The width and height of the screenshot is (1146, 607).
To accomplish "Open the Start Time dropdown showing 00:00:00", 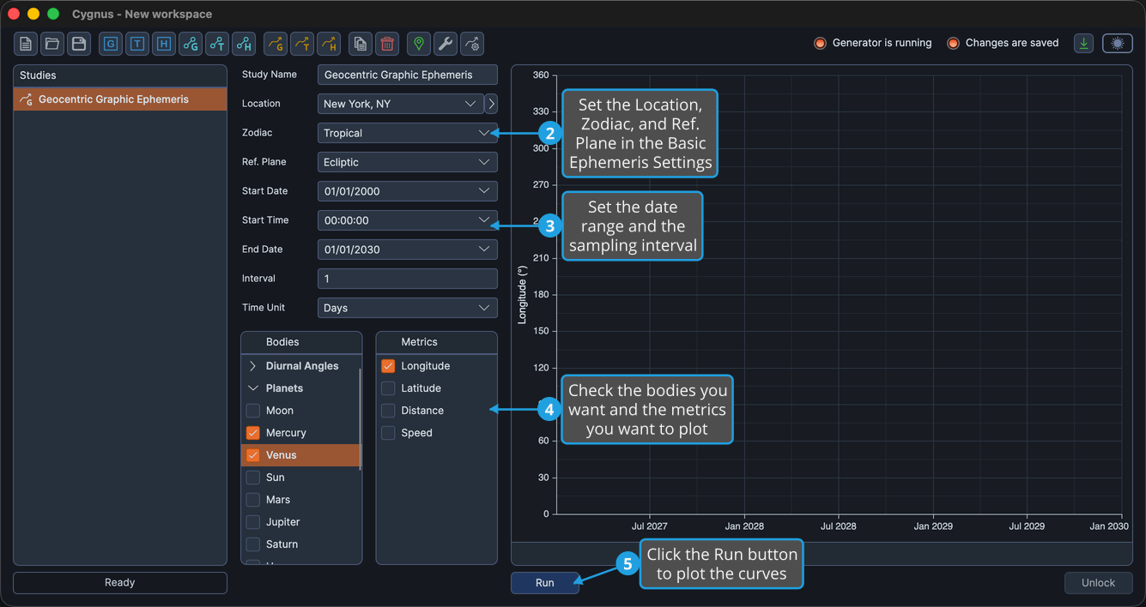I will pyautogui.click(x=408, y=220).
